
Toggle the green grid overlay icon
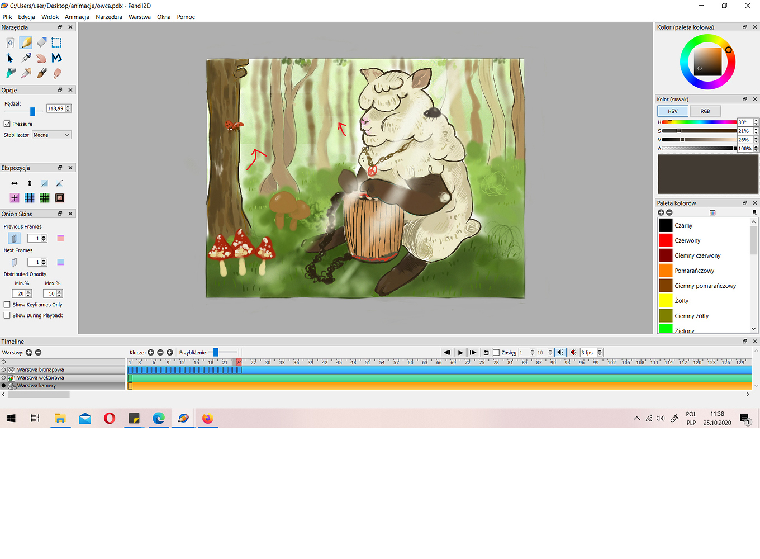pos(45,198)
